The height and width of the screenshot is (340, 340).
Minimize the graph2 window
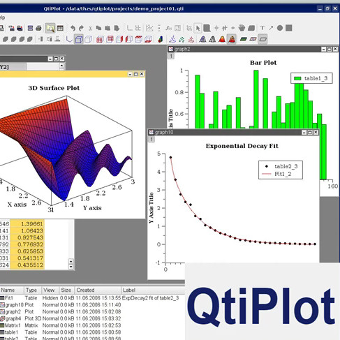(323, 49)
